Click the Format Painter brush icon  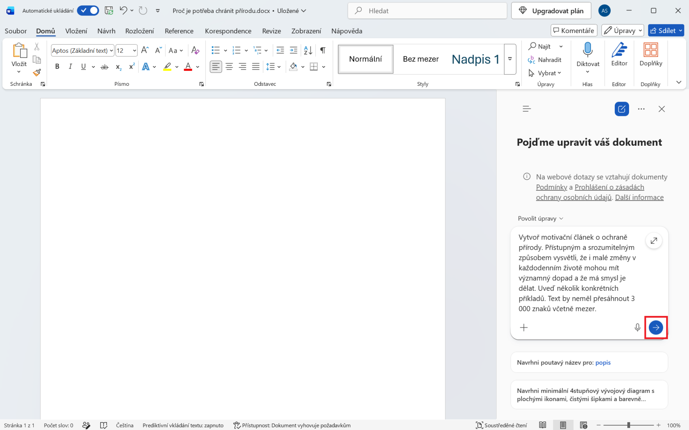37,73
